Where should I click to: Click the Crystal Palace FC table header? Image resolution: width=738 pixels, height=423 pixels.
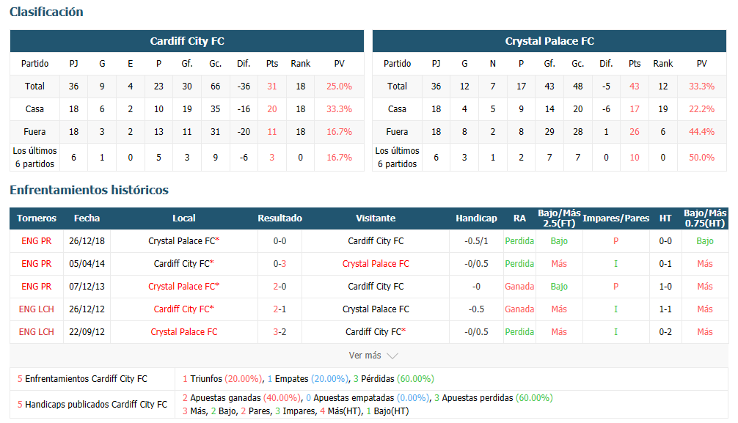click(x=549, y=41)
